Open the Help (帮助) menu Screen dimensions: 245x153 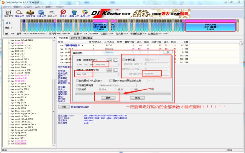[x=60, y=7]
